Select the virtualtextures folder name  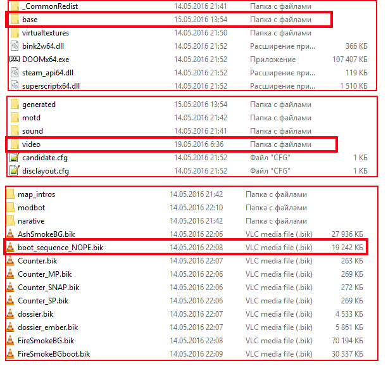46,33
